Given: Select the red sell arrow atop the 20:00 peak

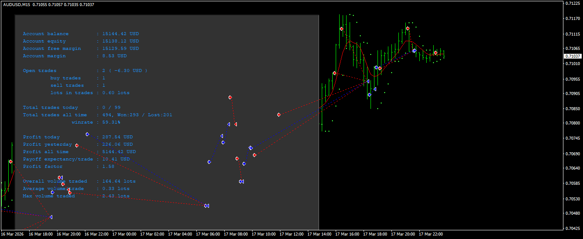Looking at the screenshot, I should point(408,29).
